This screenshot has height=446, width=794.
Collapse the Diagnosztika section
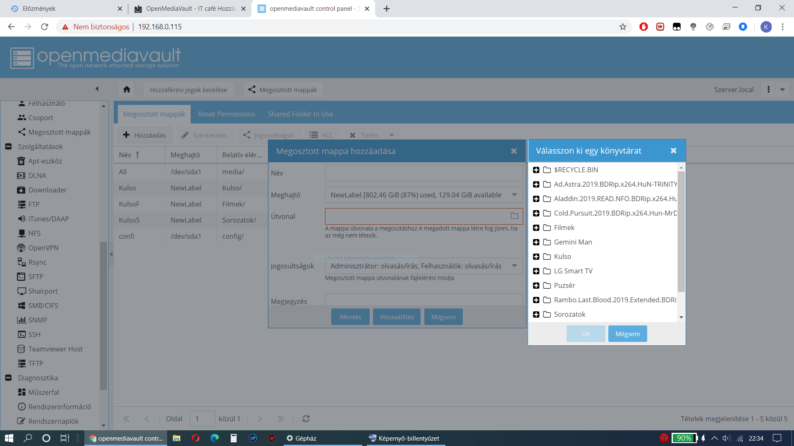(8, 378)
